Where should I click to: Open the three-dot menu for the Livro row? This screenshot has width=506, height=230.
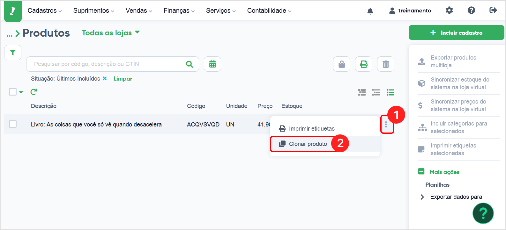point(386,125)
